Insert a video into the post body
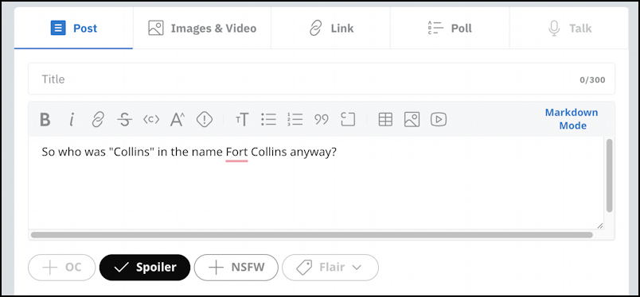This screenshot has height=297, width=640. 439,119
